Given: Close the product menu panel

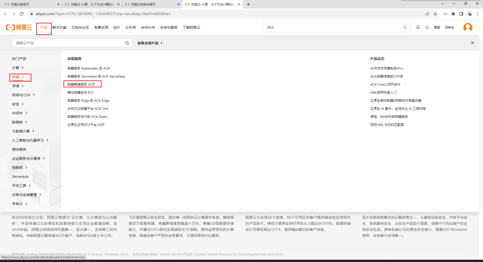Looking at the screenshot, I should coord(472,43).
